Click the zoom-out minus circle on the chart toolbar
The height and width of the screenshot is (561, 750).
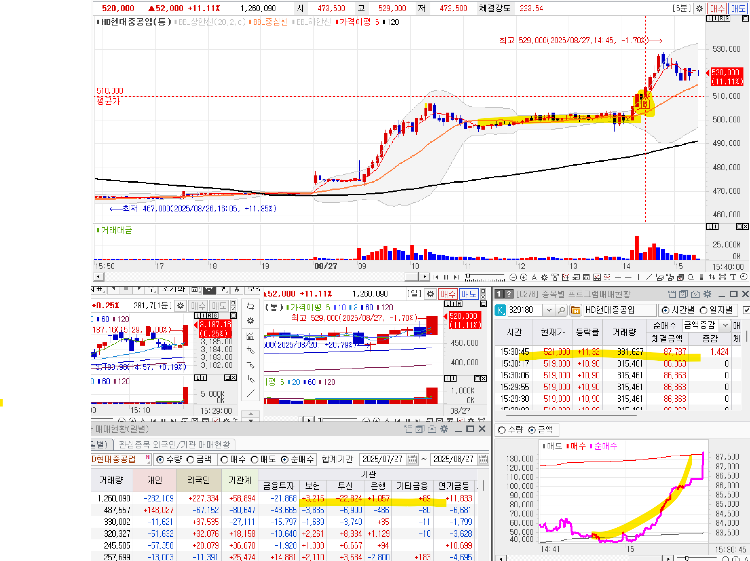[x=513, y=278]
